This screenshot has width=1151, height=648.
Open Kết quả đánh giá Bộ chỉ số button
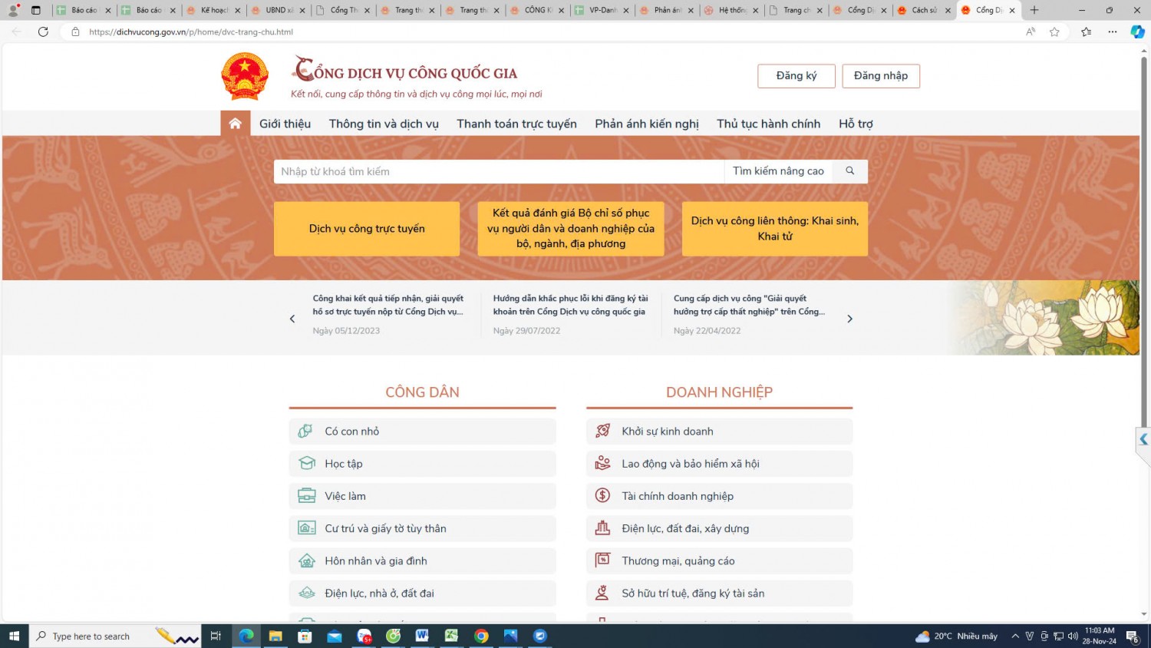pos(571,229)
